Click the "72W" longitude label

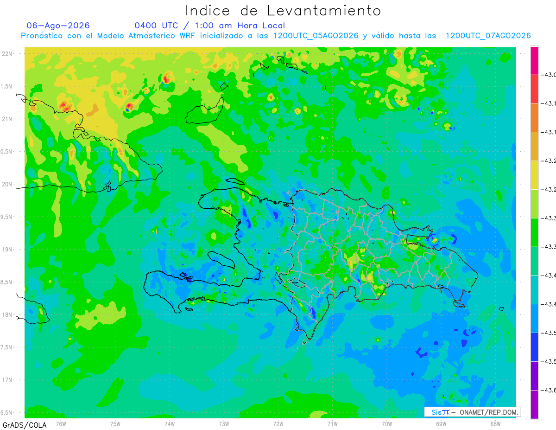coord(278,424)
